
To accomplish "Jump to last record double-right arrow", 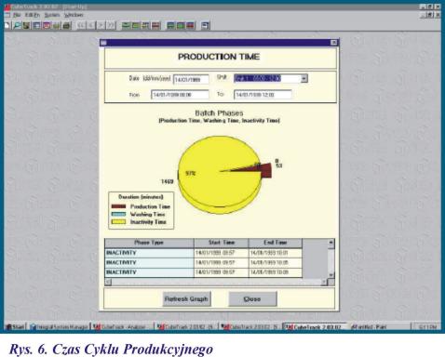I will click(111, 25).
